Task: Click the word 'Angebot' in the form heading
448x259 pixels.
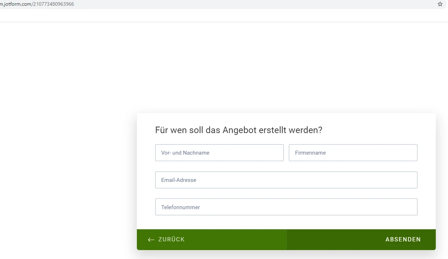Action: point(235,130)
